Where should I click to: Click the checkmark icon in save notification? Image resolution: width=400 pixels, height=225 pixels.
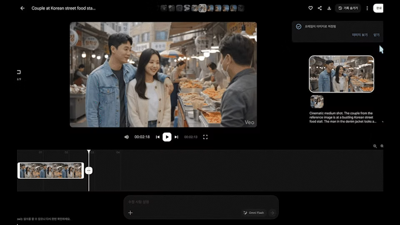pos(298,27)
